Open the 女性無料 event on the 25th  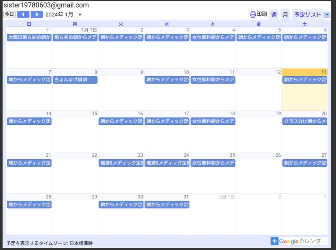tap(213, 163)
